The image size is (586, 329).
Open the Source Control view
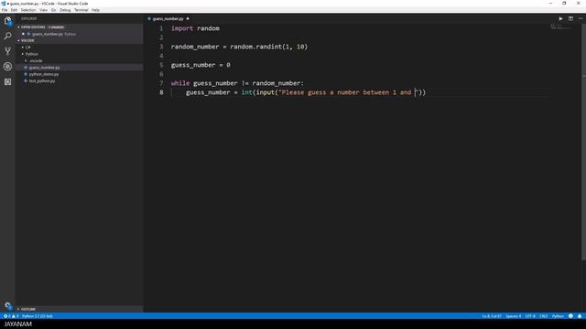pos(7,51)
